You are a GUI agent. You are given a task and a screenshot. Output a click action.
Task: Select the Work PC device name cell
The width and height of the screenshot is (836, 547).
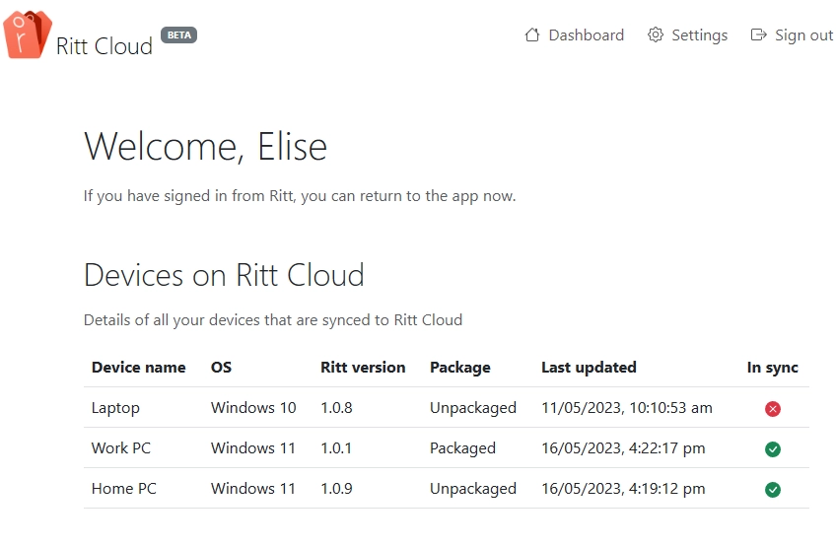click(121, 448)
